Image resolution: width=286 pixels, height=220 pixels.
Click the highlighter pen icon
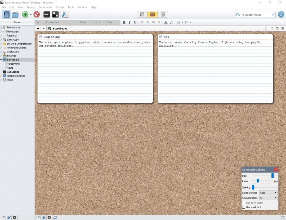171,23
